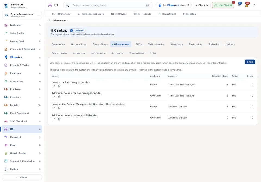Open Accounting module
Screen dimensions: 261x182
click(x=22, y=81)
